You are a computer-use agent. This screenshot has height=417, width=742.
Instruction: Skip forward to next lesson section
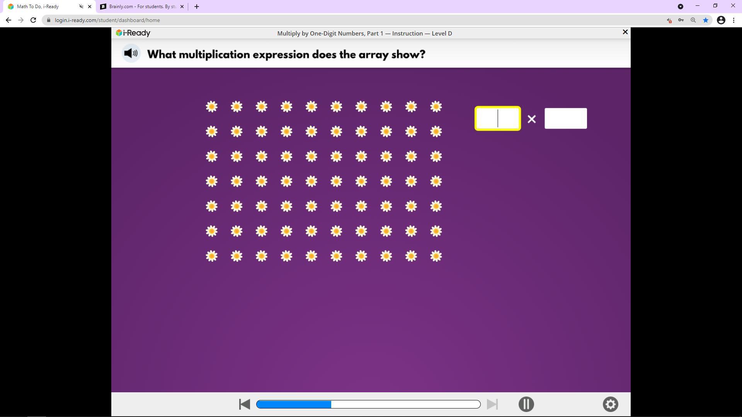[492, 404]
